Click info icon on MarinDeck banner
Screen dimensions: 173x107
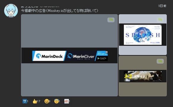pos(107,52)
